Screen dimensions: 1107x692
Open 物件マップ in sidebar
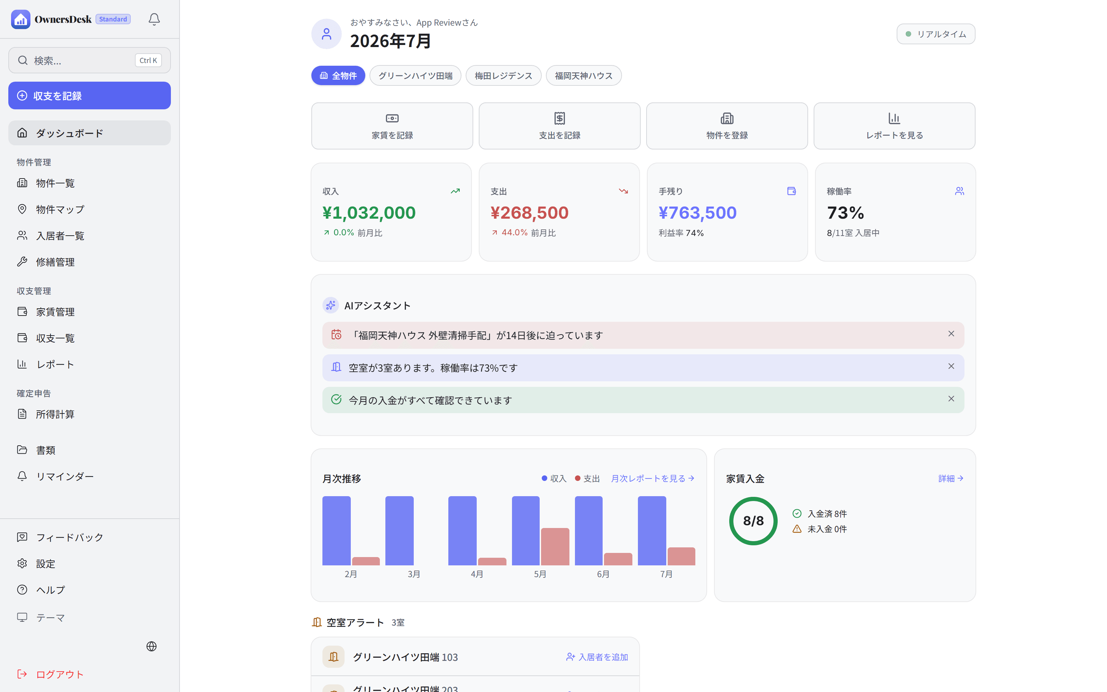[x=90, y=209]
